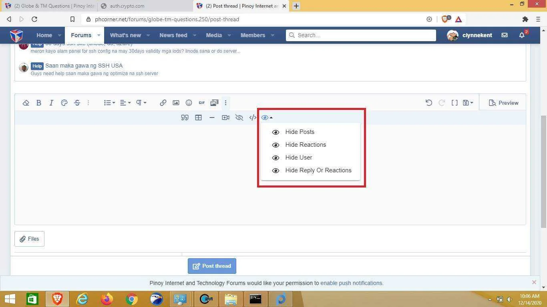Expand the Members dropdown arrow
547x307 pixels.
[272, 35]
